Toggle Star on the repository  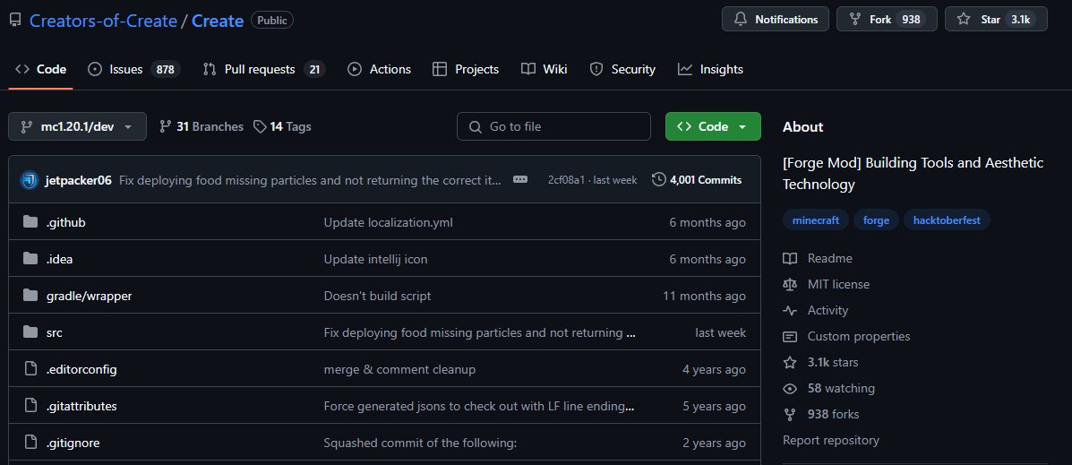pyautogui.click(x=995, y=20)
